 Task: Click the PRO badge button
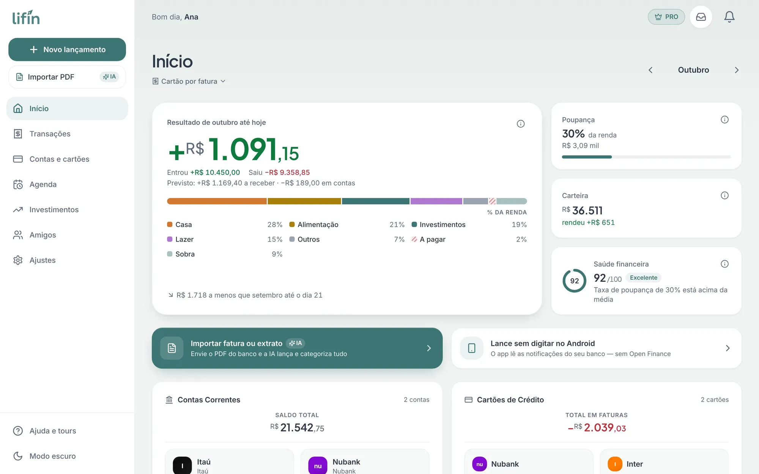666,17
